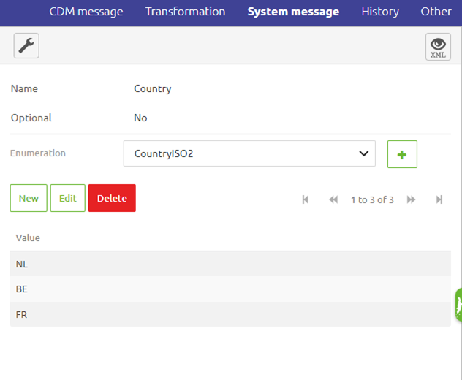Click the Optional value 'No'
Screen dimensions: 462x380
click(x=140, y=118)
